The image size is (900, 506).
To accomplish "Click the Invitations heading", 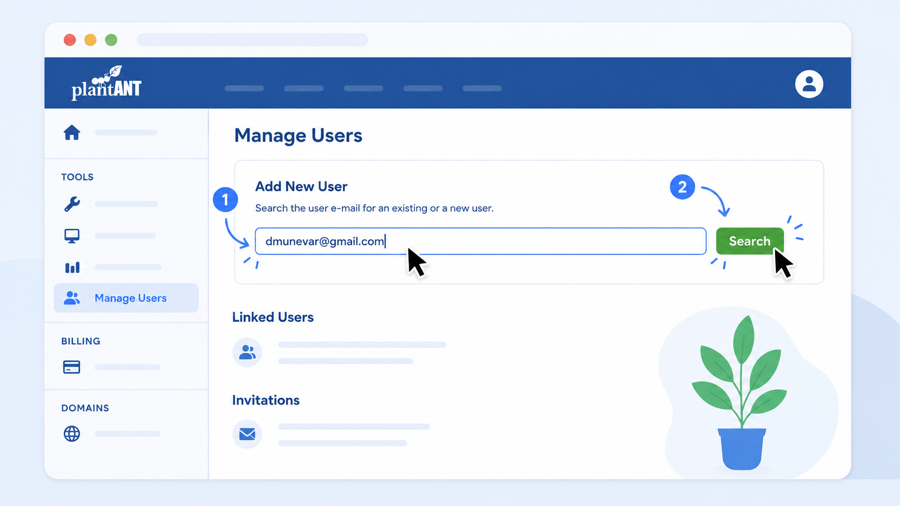I will click(x=266, y=400).
